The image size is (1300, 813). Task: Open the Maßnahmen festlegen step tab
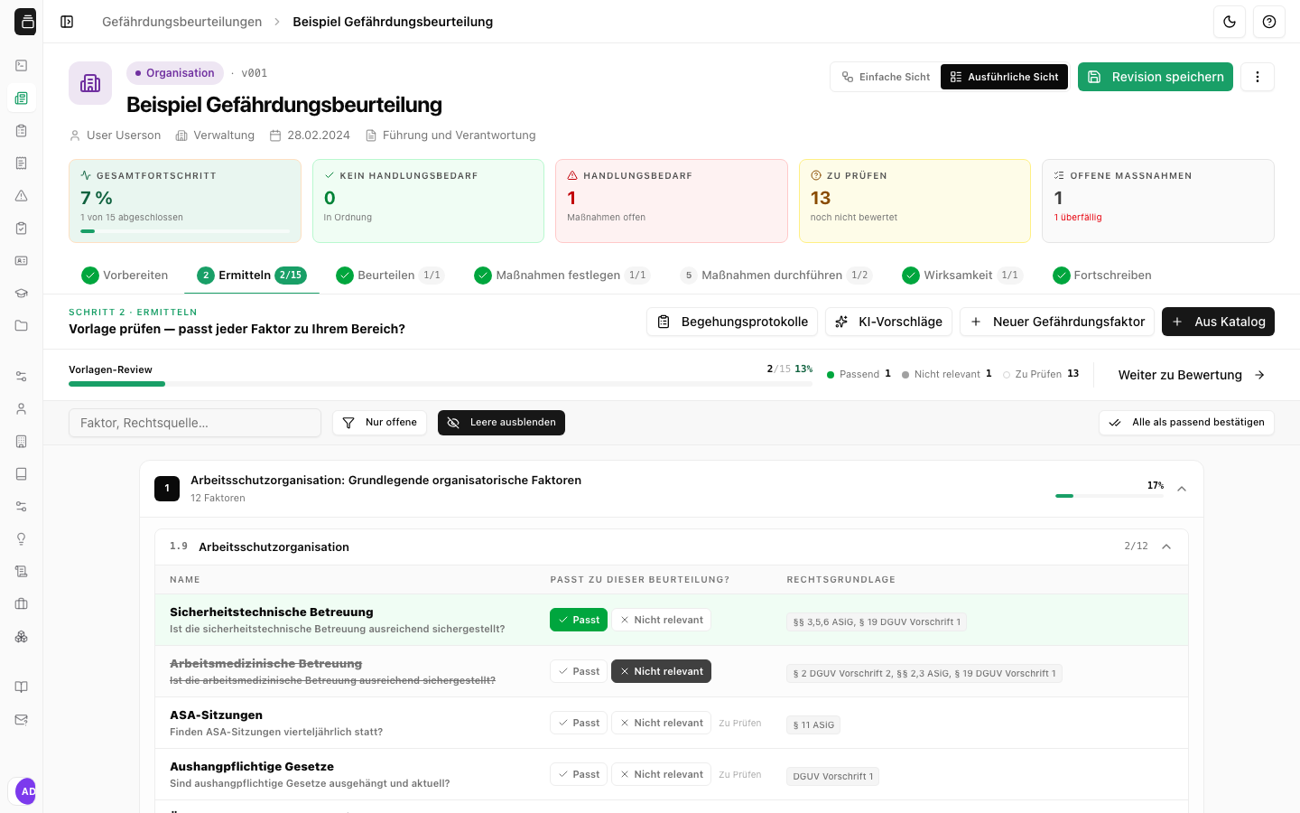tap(562, 276)
